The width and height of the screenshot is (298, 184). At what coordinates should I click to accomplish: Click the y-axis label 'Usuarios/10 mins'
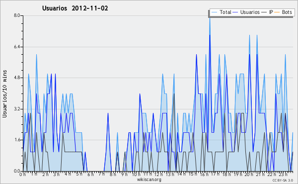coord(4,94)
